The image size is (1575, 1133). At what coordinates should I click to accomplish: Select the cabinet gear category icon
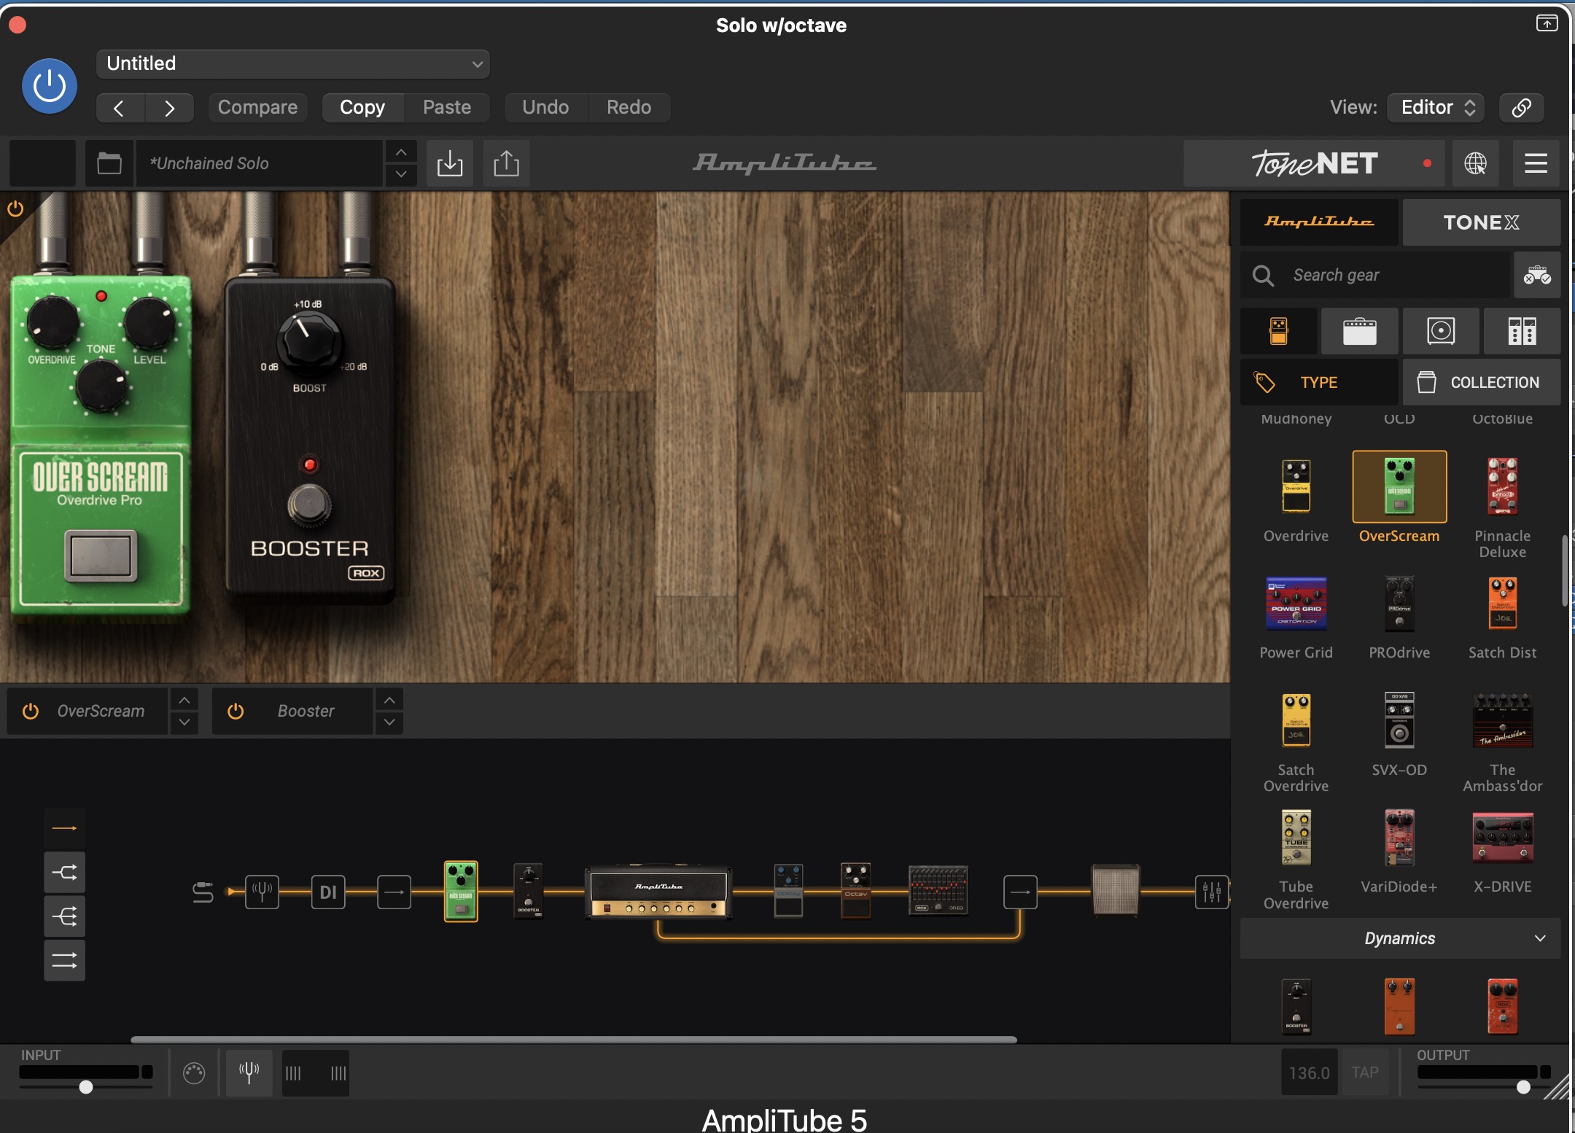click(1441, 331)
